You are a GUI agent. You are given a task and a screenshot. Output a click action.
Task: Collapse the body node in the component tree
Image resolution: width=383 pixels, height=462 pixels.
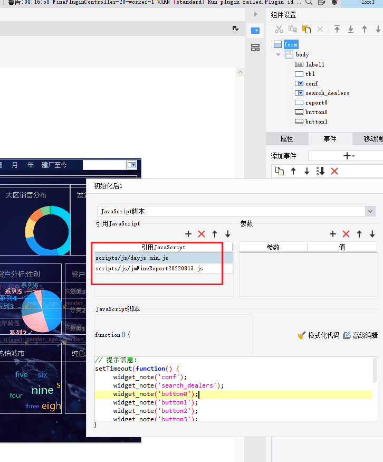(x=278, y=54)
